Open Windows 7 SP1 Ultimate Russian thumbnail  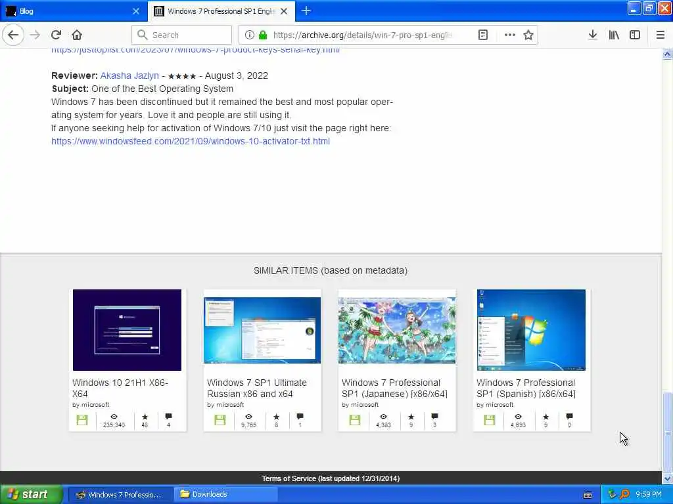[x=262, y=330]
